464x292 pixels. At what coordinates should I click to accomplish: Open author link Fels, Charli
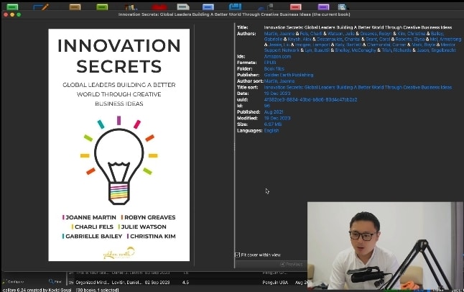coord(311,34)
